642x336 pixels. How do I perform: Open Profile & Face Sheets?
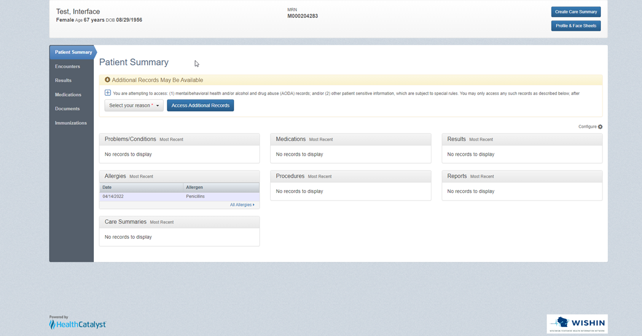tap(576, 26)
